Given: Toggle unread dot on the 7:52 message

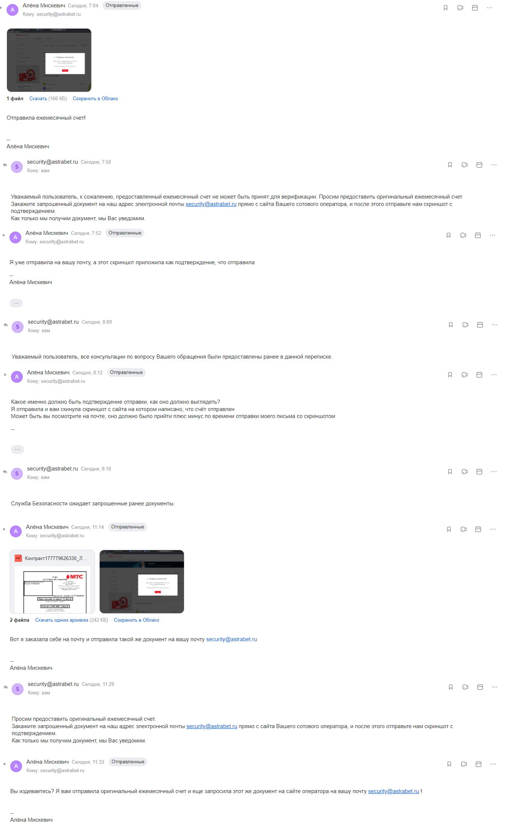Looking at the screenshot, I should click(4, 235).
